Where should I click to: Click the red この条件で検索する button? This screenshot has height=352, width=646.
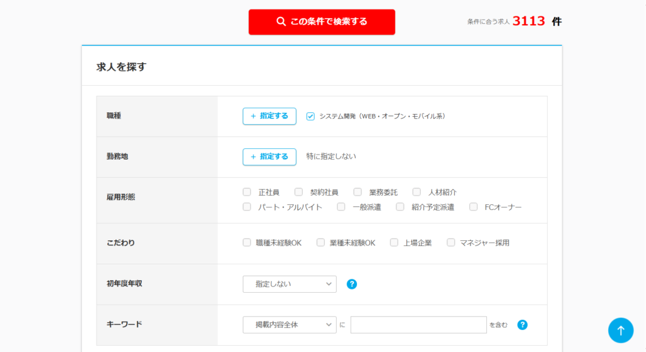pos(322,22)
